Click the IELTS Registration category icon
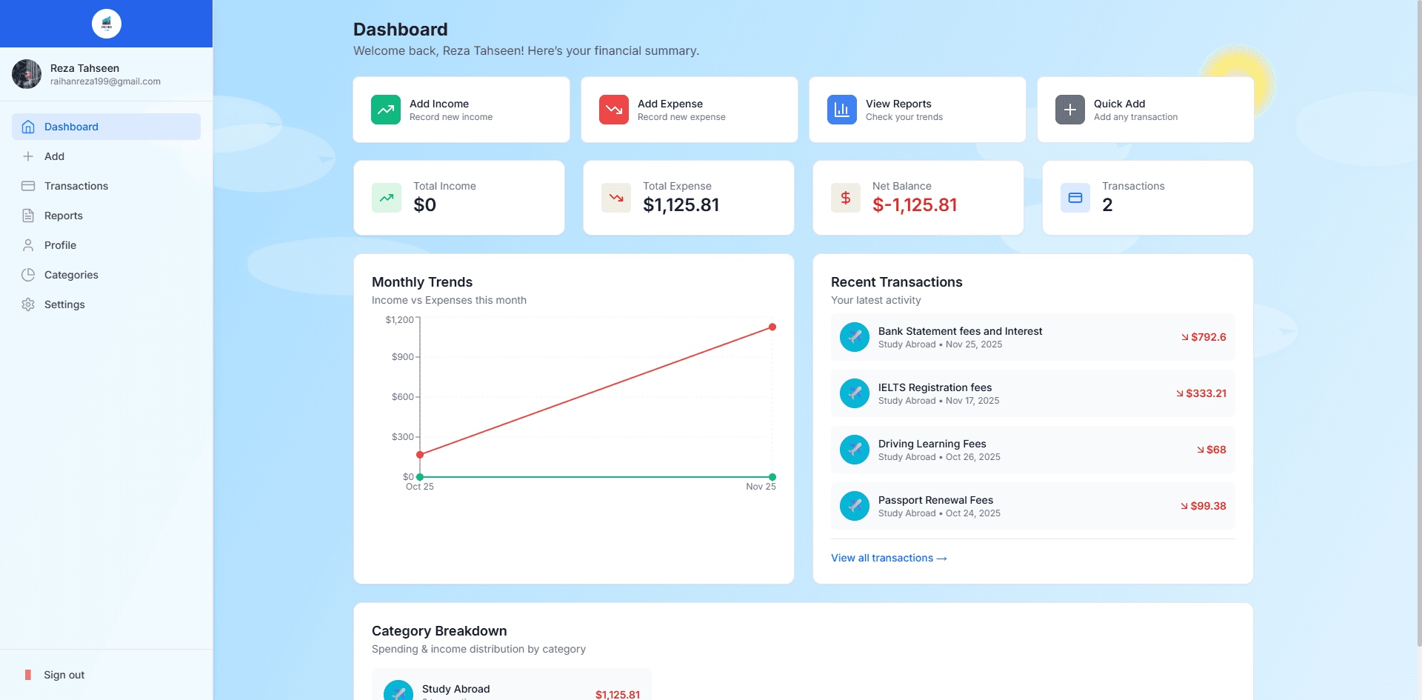 [855, 393]
